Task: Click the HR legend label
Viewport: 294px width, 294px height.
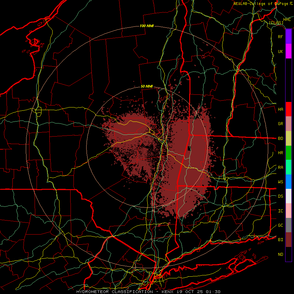Action: pos(280,153)
